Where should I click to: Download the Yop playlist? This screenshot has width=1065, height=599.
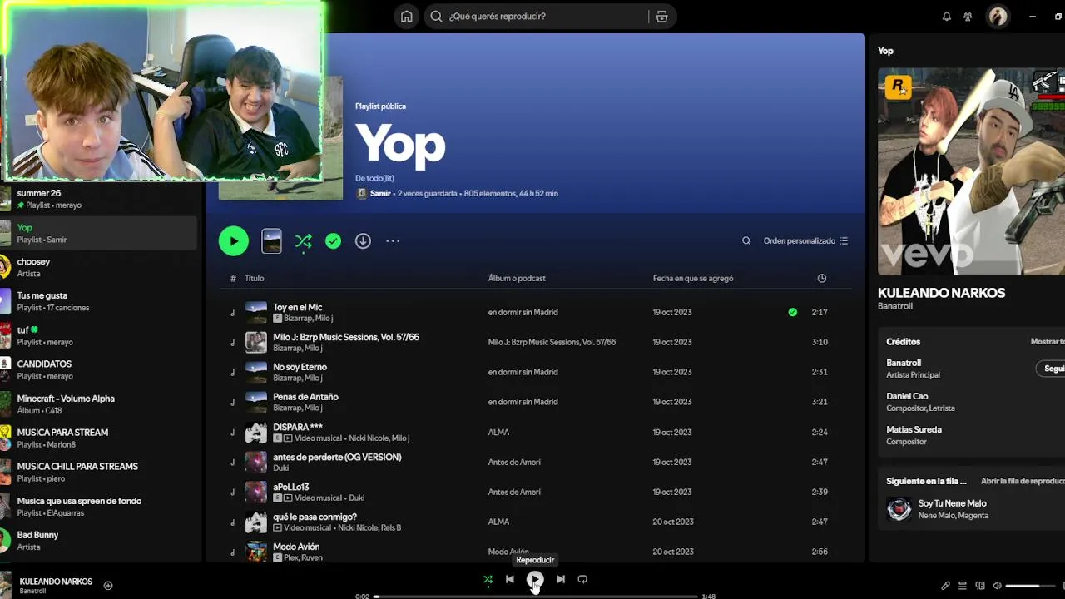[x=363, y=241]
